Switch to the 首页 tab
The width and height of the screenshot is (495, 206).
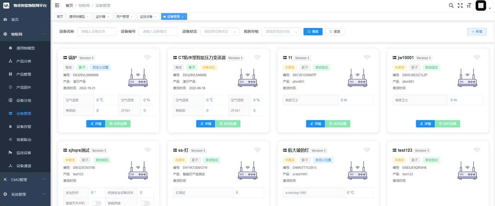pos(60,17)
